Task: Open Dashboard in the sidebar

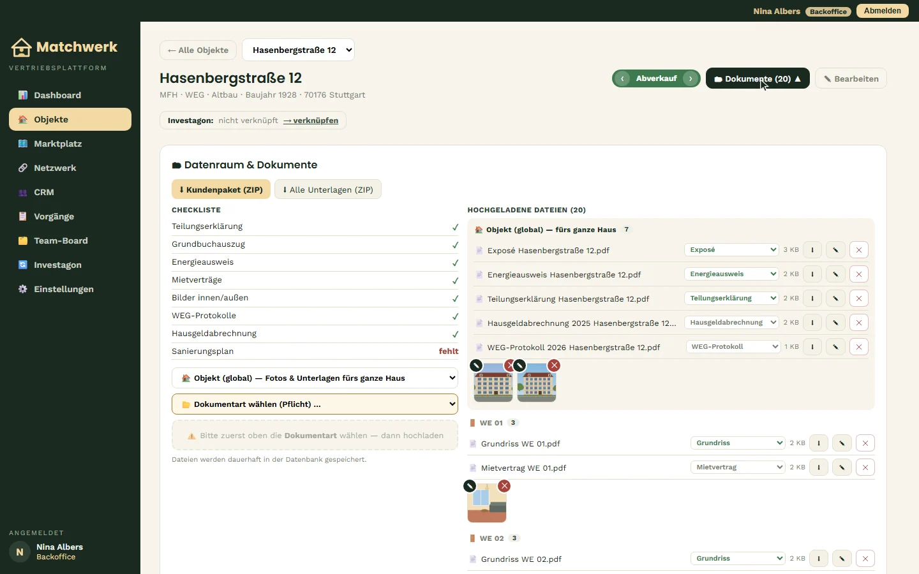Action: coord(70,95)
